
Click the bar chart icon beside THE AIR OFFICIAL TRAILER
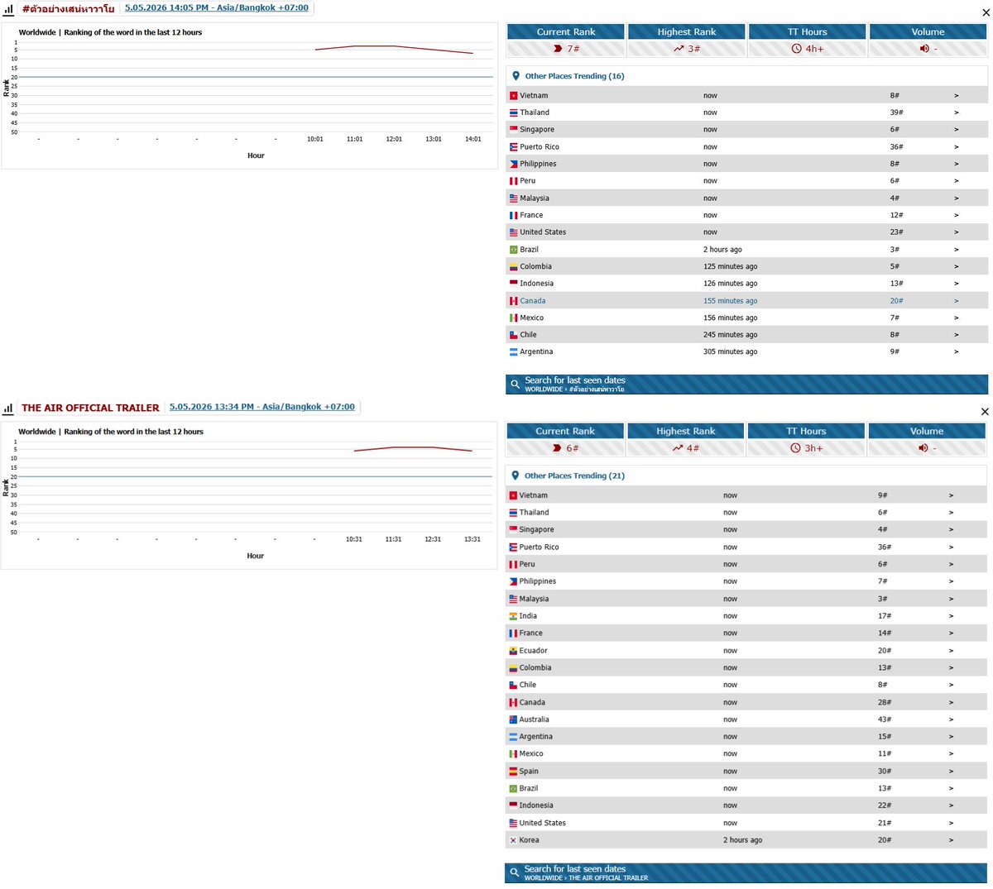click(8, 408)
